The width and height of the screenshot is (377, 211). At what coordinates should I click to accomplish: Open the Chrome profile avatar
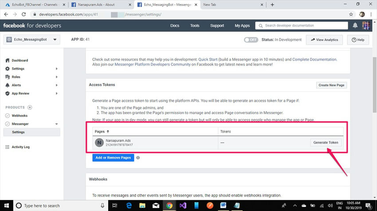pyautogui.click(x=362, y=15)
